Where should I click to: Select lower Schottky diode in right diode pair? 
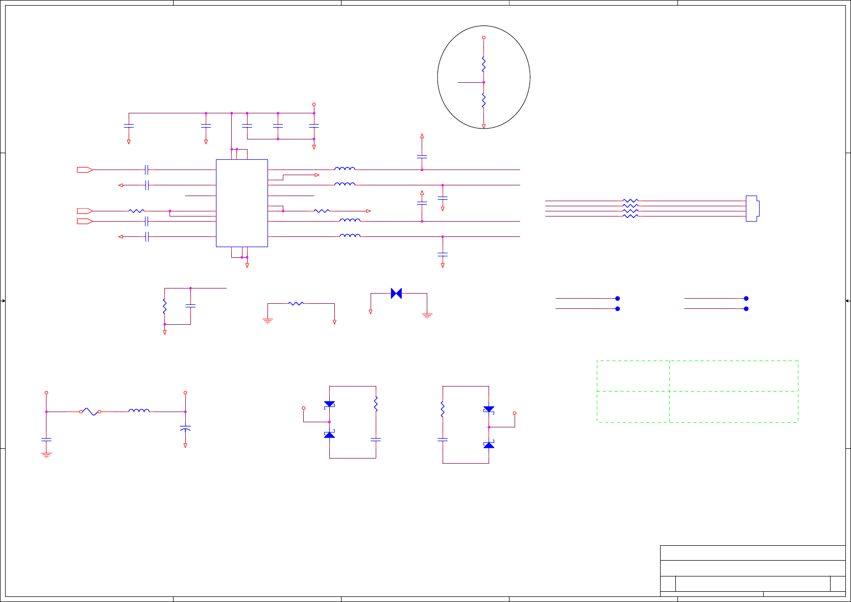pyautogui.click(x=489, y=445)
